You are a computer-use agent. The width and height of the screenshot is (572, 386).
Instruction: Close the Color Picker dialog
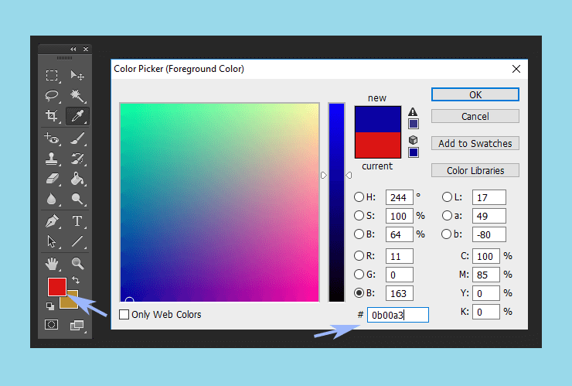coord(516,69)
